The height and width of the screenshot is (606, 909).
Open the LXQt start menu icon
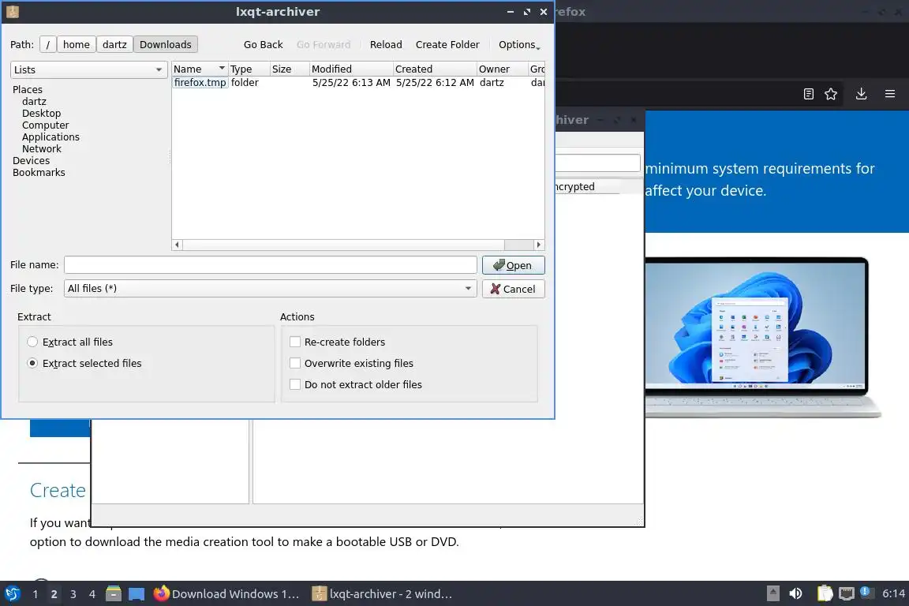point(12,594)
